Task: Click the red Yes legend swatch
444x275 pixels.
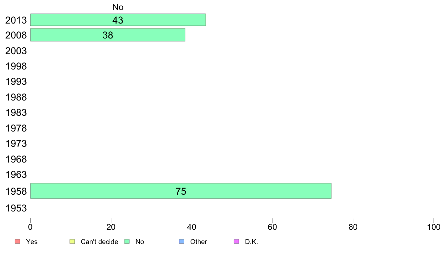Action: pos(17,241)
